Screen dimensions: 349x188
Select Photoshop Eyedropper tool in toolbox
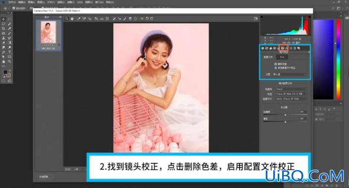pyautogui.click(x=9, y=29)
